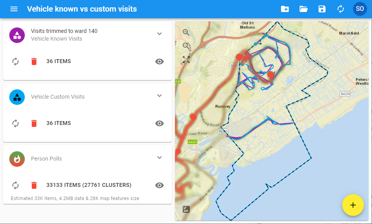Click the yellow add layer button
The width and height of the screenshot is (372, 224).
[353, 205]
